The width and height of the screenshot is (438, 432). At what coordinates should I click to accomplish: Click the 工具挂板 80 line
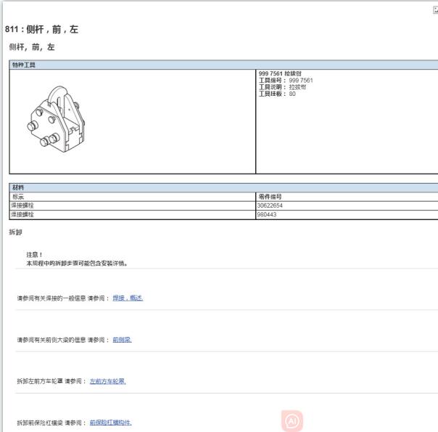pos(277,94)
